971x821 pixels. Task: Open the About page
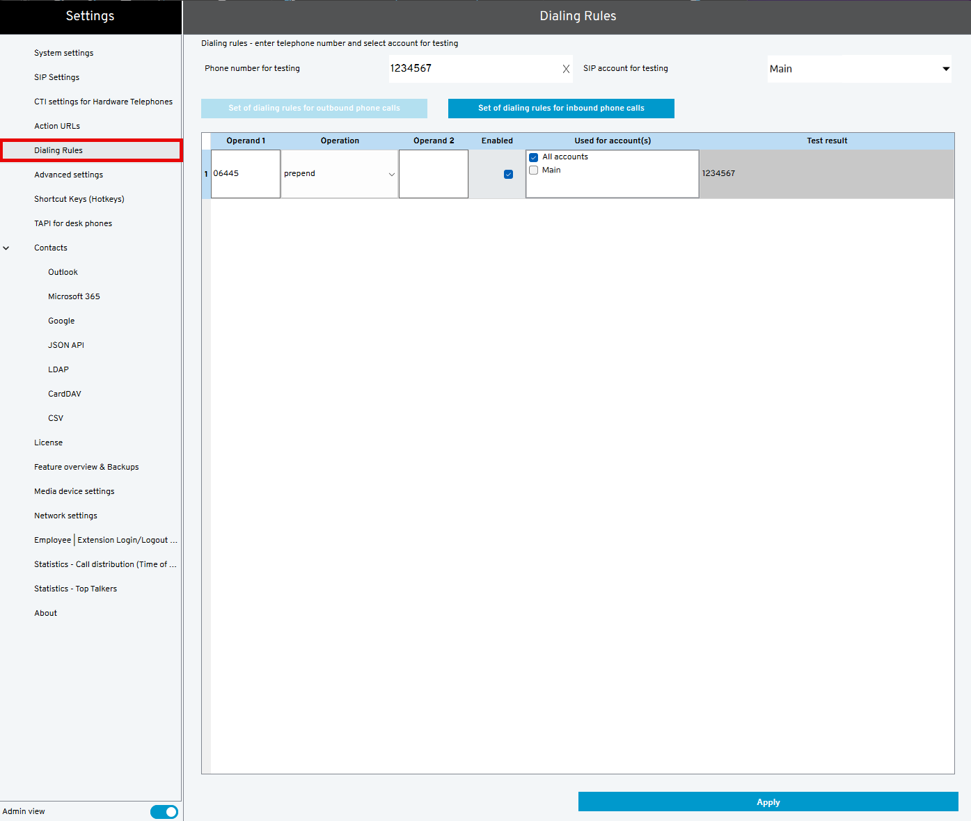pos(46,613)
